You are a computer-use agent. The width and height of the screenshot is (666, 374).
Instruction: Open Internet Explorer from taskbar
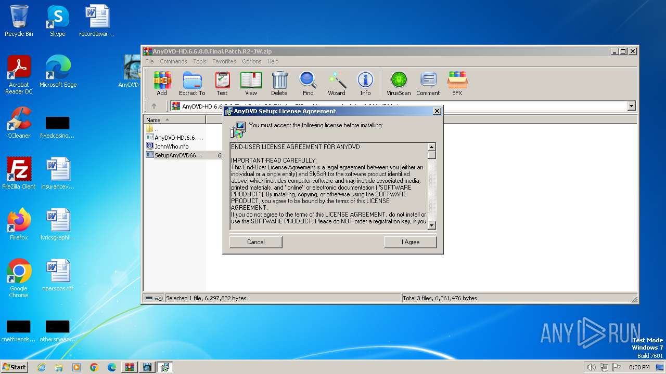tap(41, 367)
